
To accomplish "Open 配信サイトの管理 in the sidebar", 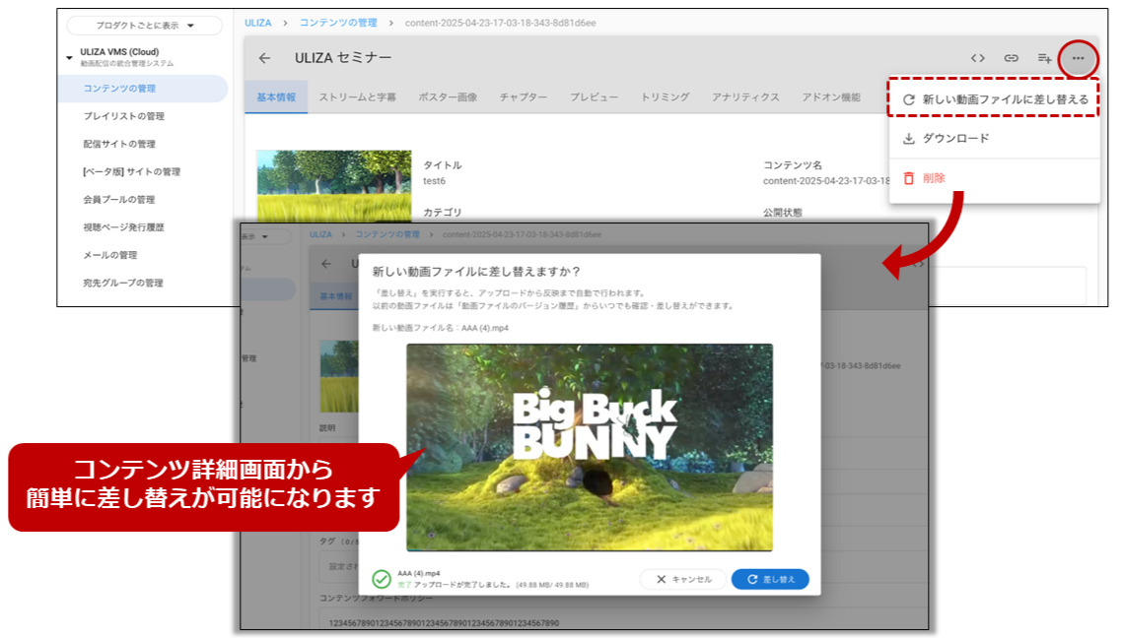I will click(x=119, y=144).
